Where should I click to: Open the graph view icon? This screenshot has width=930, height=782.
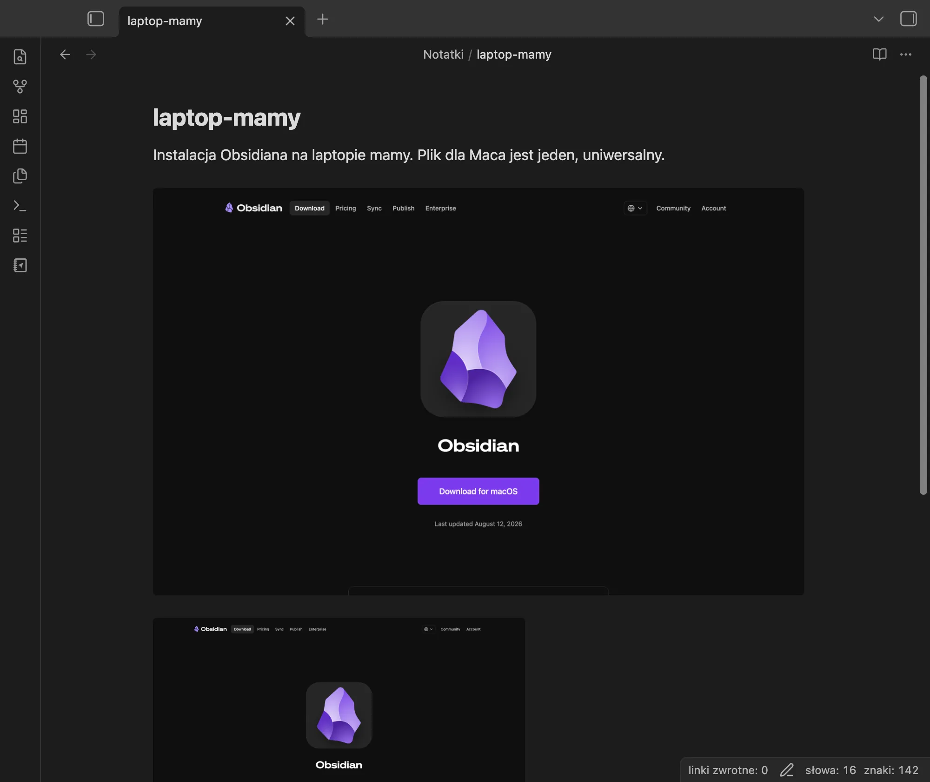click(20, 86)
